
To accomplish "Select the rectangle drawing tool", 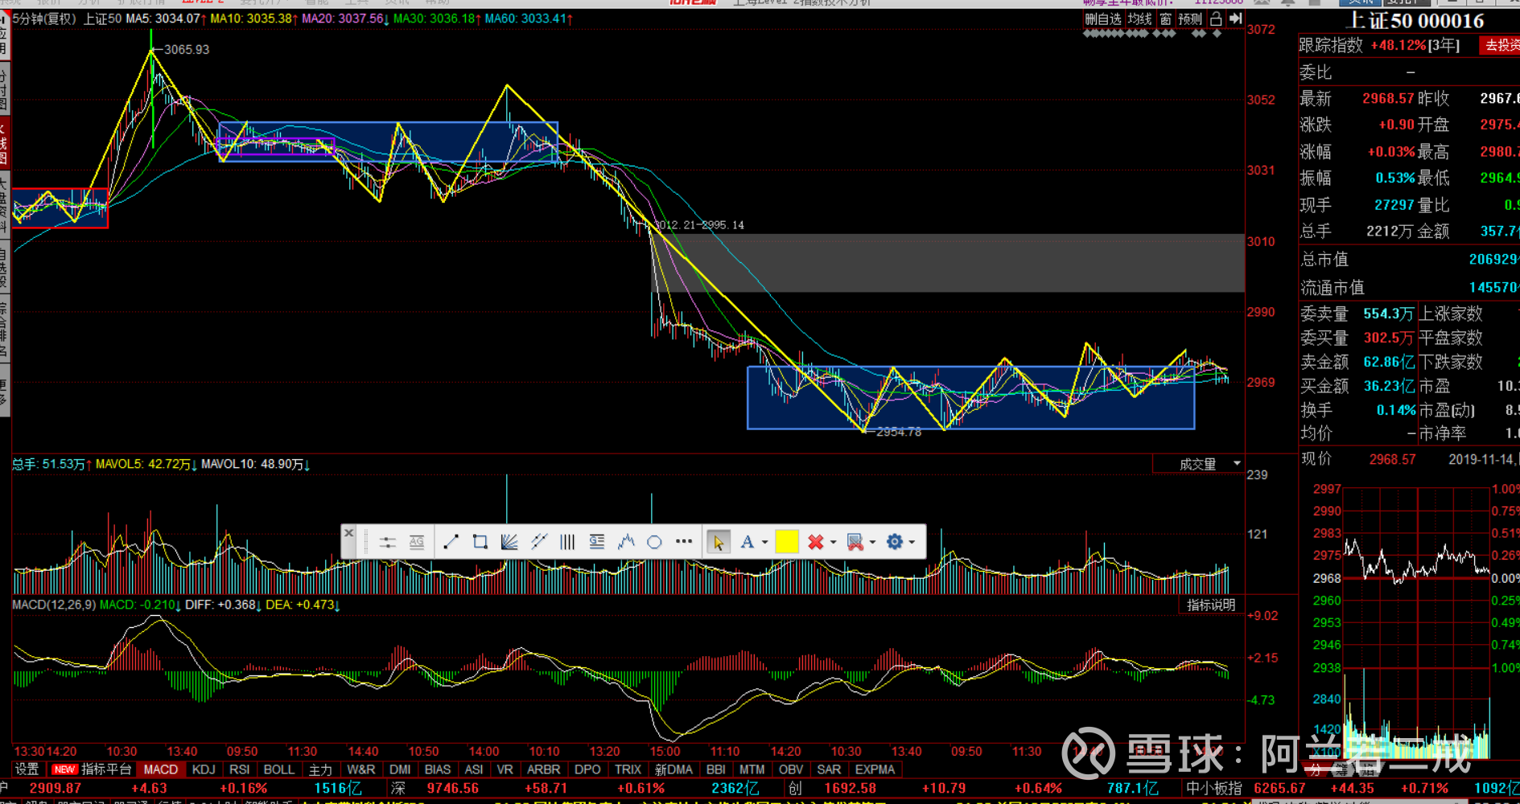I will (x=480, y=542).
